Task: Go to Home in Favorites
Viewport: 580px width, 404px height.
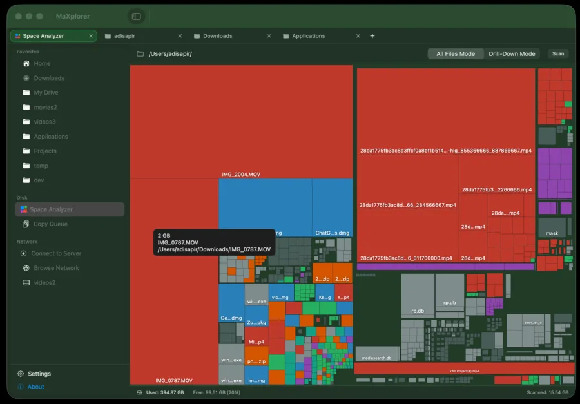Action: 70,64
